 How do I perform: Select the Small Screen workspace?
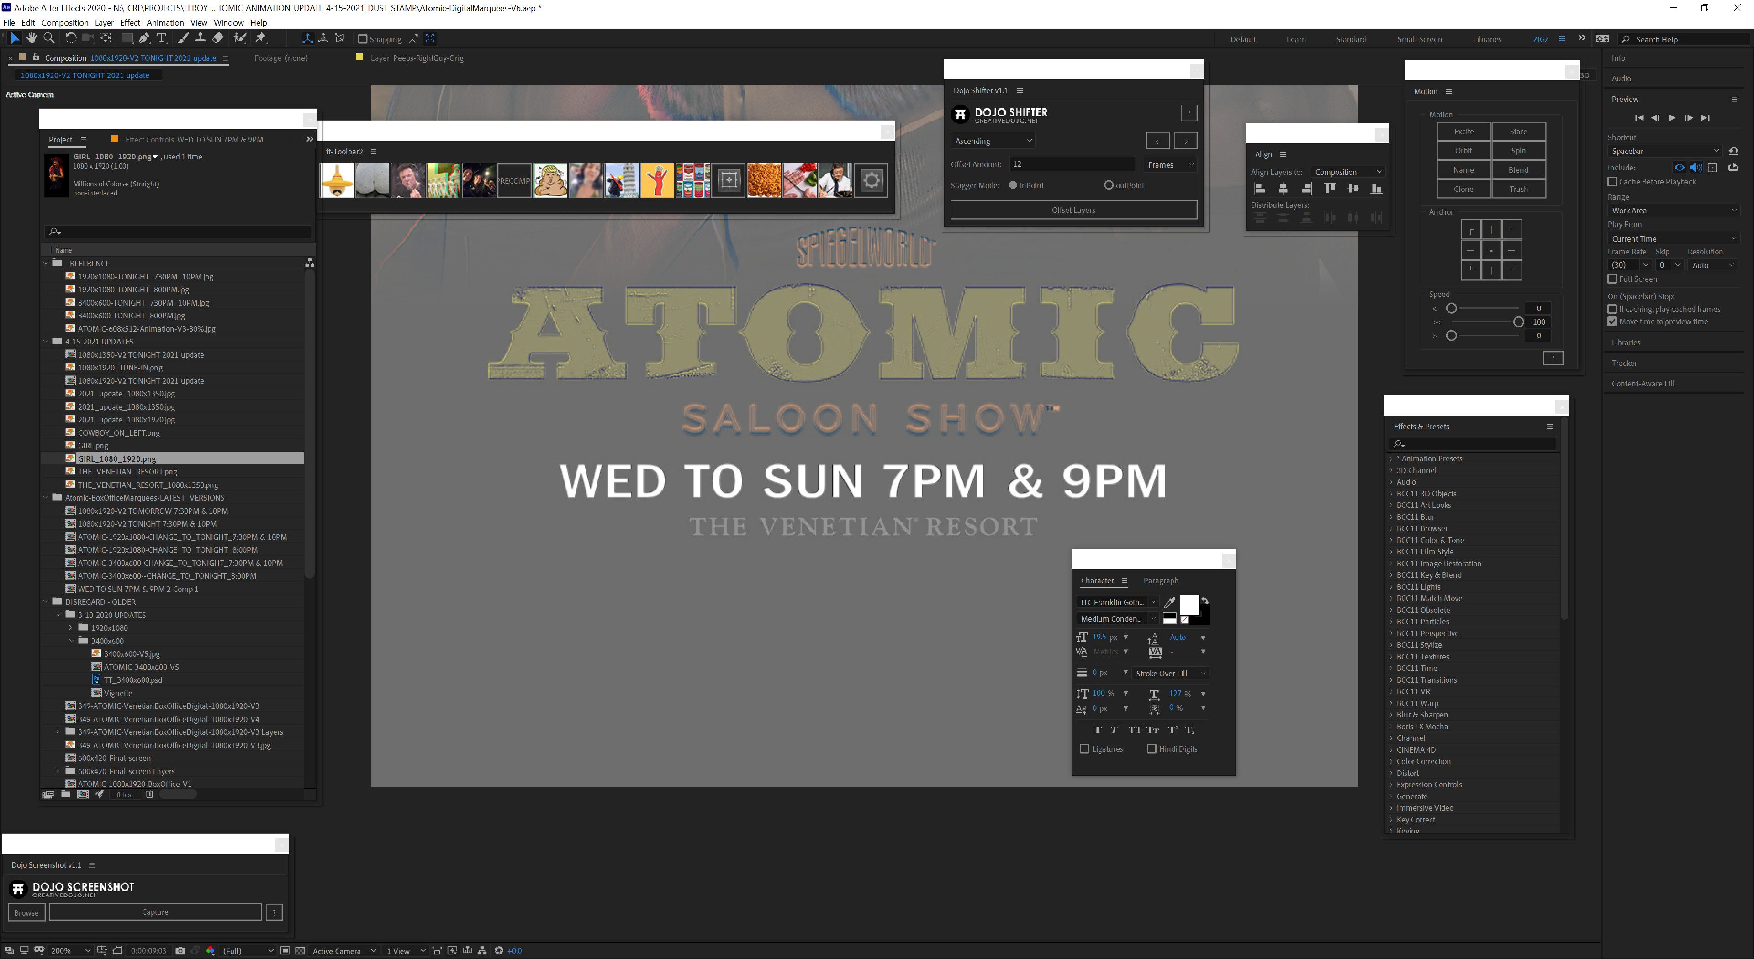click(1419, 39)
